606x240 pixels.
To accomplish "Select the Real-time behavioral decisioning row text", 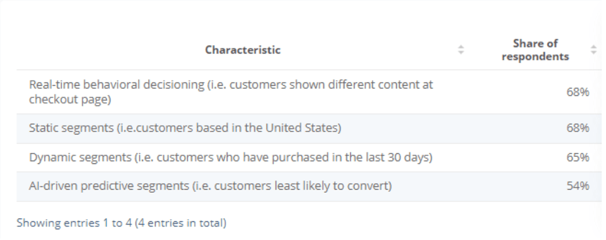I will pyautogui.click(x=232, y=85).
